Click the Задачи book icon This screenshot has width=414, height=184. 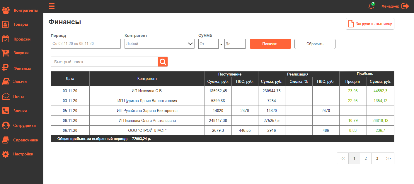coord(6,82)
